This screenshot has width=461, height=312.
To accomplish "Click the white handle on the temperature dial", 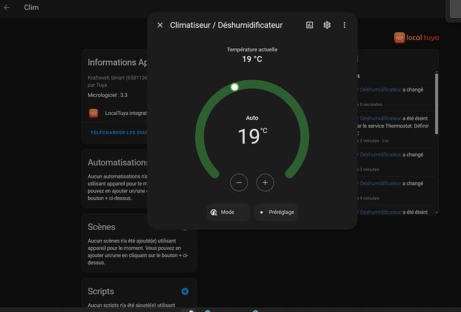I will (235, 87).
